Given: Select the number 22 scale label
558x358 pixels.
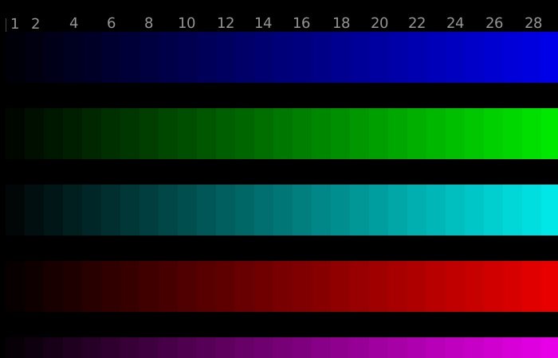Looking at the screenshot, I should pyautogui.click(x=417, y=23).
